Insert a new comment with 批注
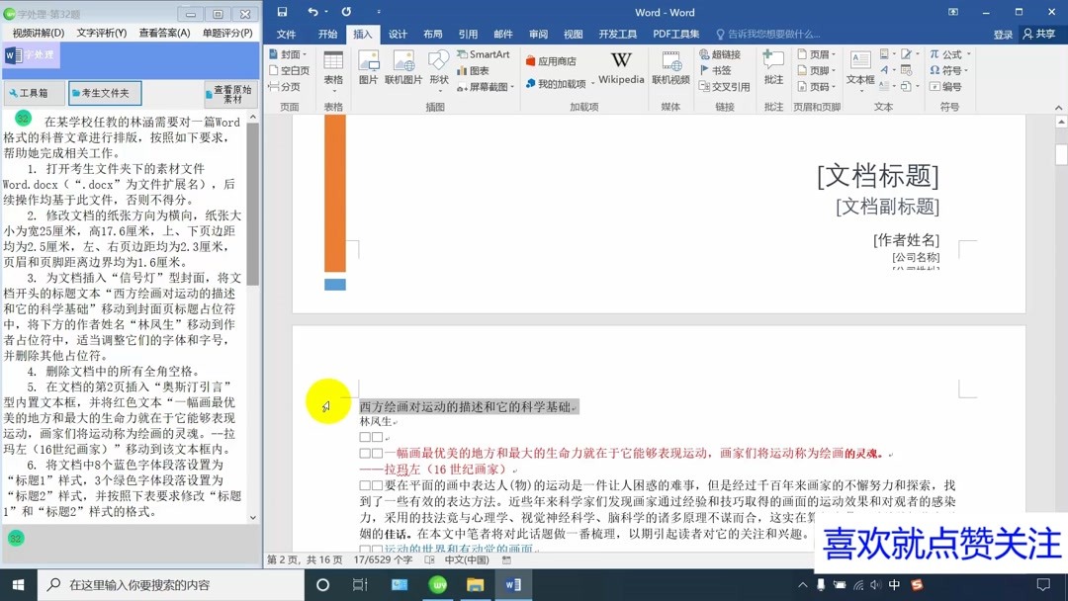This screenshot has width=1068, height=601. [x=772, y=67]
